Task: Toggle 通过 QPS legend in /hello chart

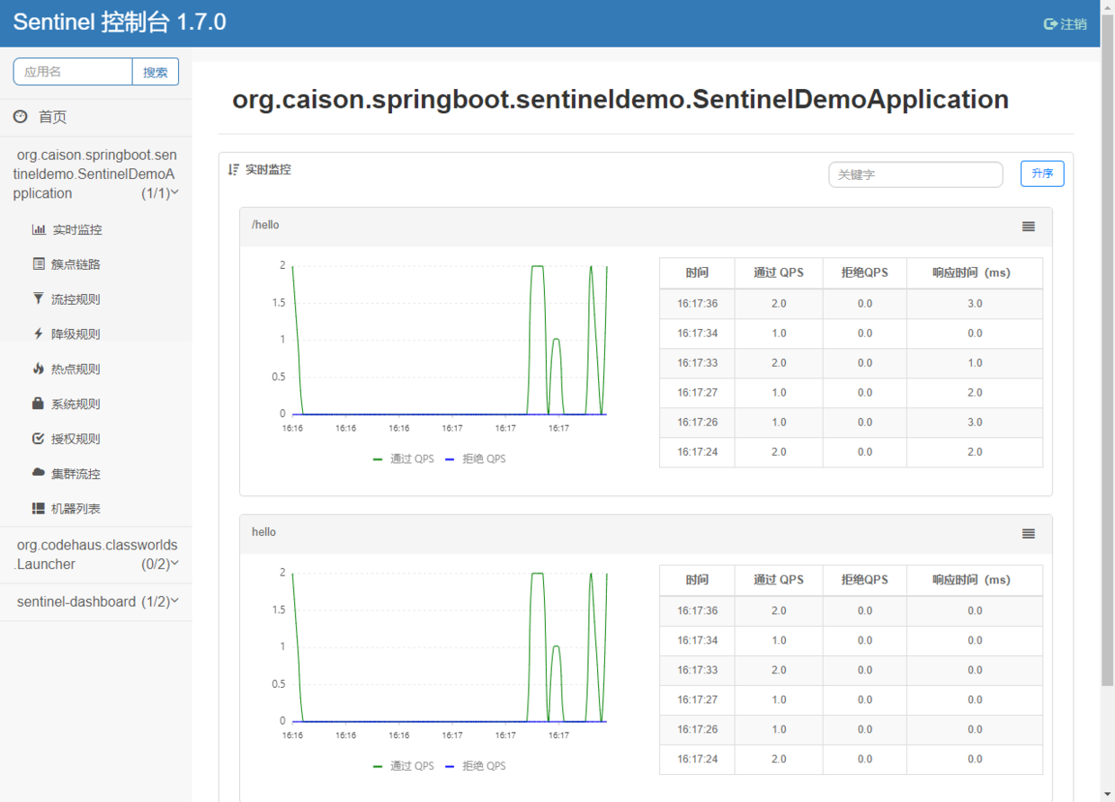Action: point(404,459)
